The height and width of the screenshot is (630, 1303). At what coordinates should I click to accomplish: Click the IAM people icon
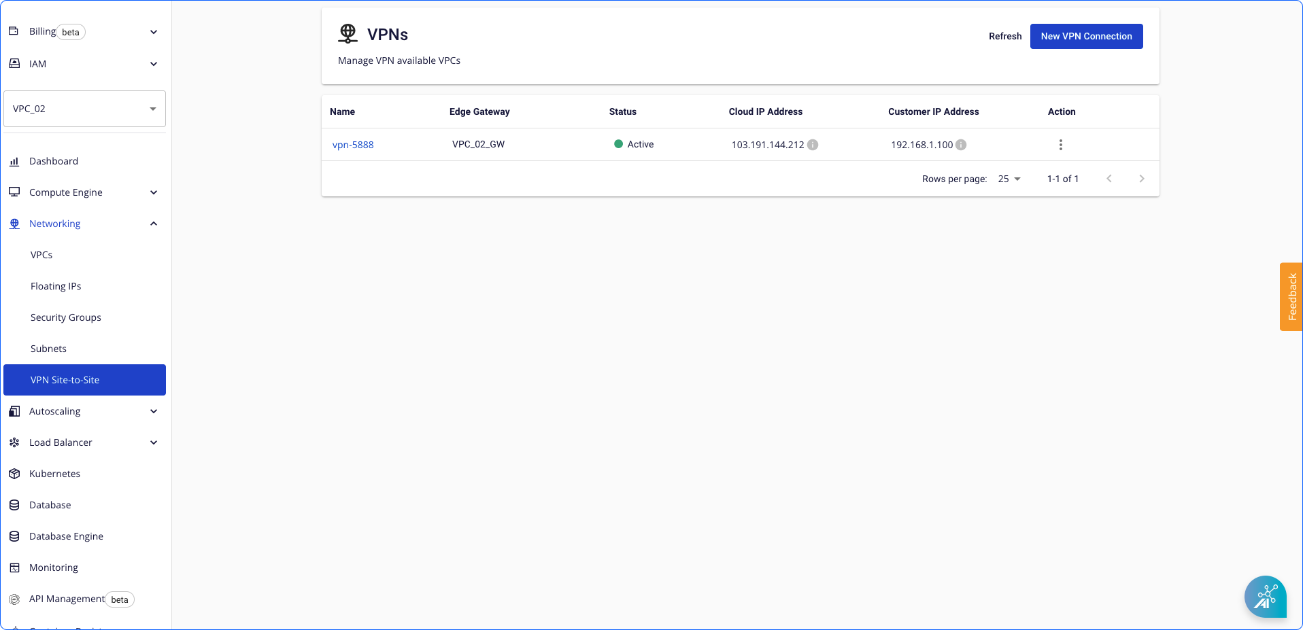[x=14, y=63]
